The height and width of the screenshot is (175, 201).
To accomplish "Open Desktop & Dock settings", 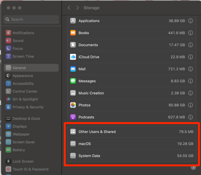I will tap(26, 119).
